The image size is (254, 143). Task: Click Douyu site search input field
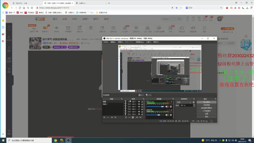pos(170,19)
